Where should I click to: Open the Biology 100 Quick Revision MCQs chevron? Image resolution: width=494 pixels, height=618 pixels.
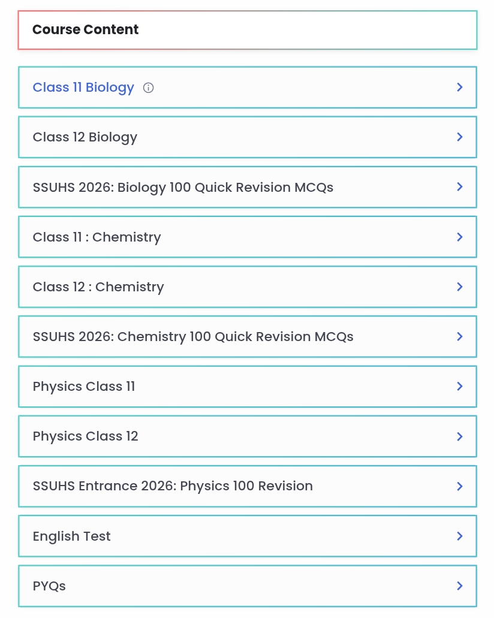click(460, 187)
